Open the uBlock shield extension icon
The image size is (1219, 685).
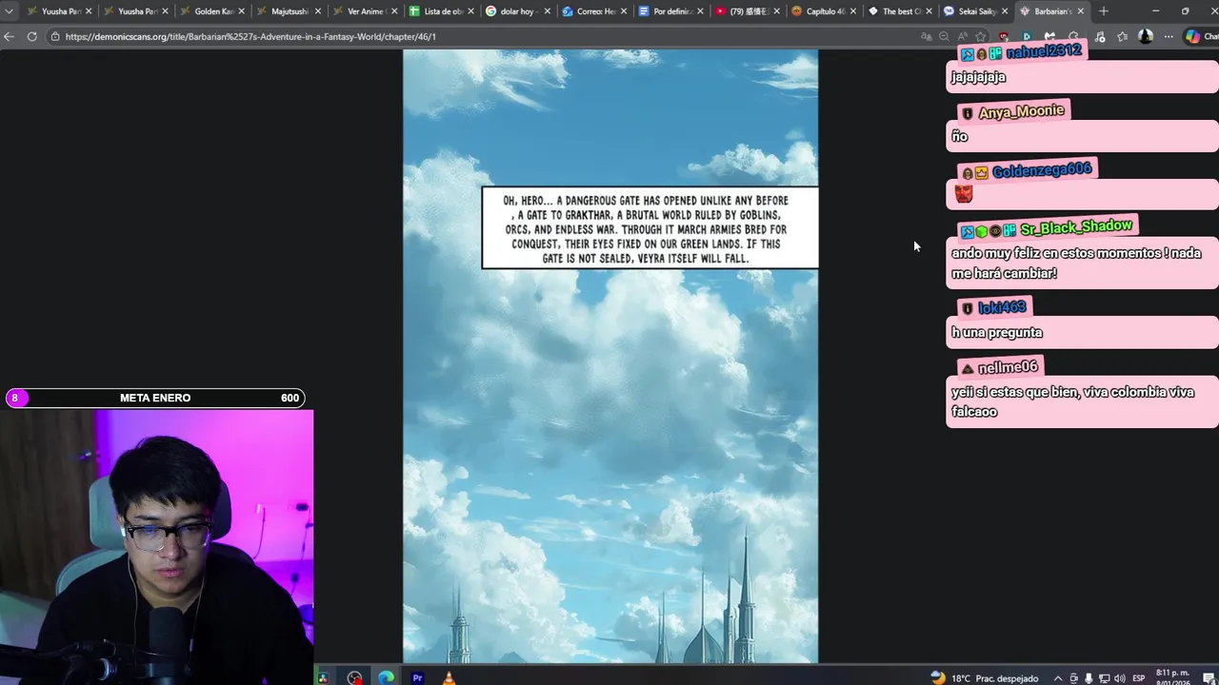point(1004,36)
